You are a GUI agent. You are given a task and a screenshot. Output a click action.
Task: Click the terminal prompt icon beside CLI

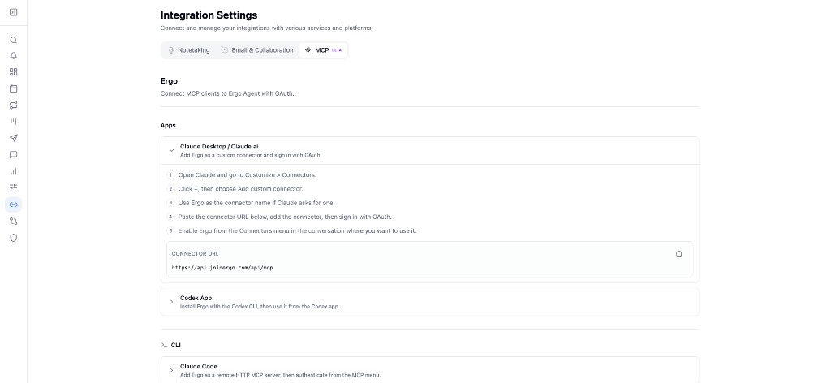[x=164, y=345]
